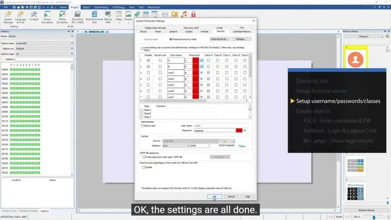Image resolution: width=391 pixels, height=220 pixels.
Task: Open System Message settings icon
Action: 8,16
